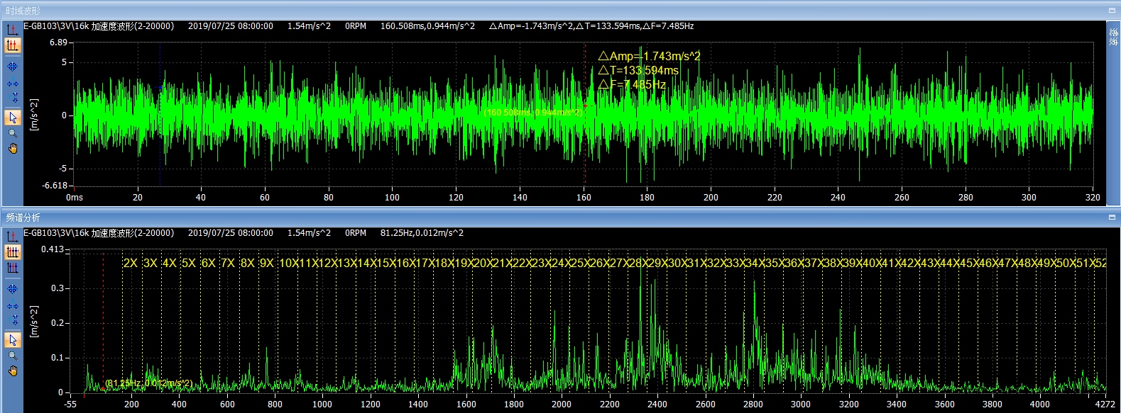Screen dimensions: 1121x413
Task: Choose the magnifier zoom tool in spectrum panel
Action: [x=12, y=356]
